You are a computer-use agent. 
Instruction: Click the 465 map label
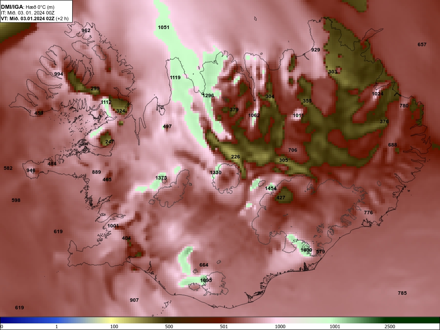click(x=107, y=180)
